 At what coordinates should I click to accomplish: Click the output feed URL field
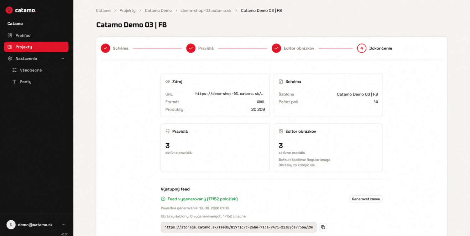point(239,227)
